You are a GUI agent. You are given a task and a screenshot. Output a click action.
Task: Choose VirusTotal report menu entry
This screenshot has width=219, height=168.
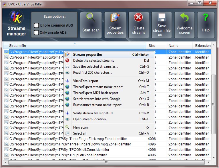point(109,81)
